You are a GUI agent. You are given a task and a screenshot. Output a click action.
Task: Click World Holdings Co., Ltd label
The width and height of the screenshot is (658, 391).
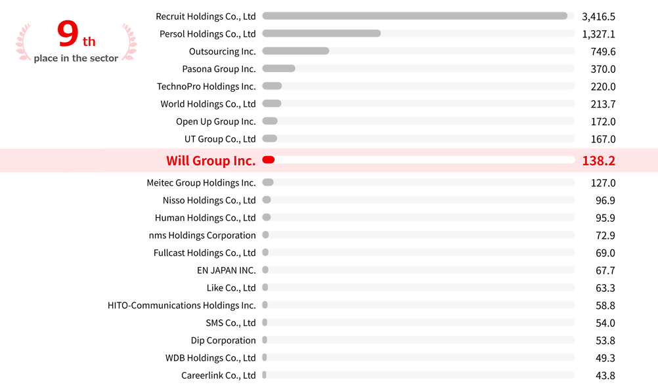tap(208, 104)
